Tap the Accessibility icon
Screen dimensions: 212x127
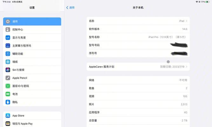coord(8,54)
